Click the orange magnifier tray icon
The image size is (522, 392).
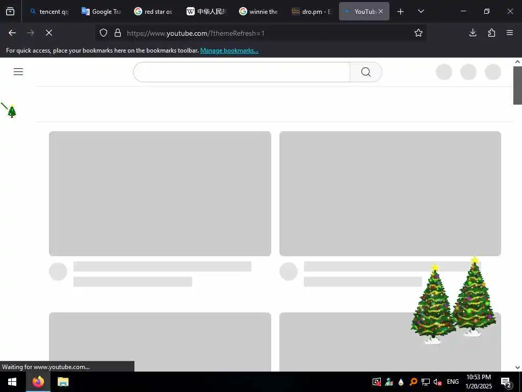[x=413, y=382]
